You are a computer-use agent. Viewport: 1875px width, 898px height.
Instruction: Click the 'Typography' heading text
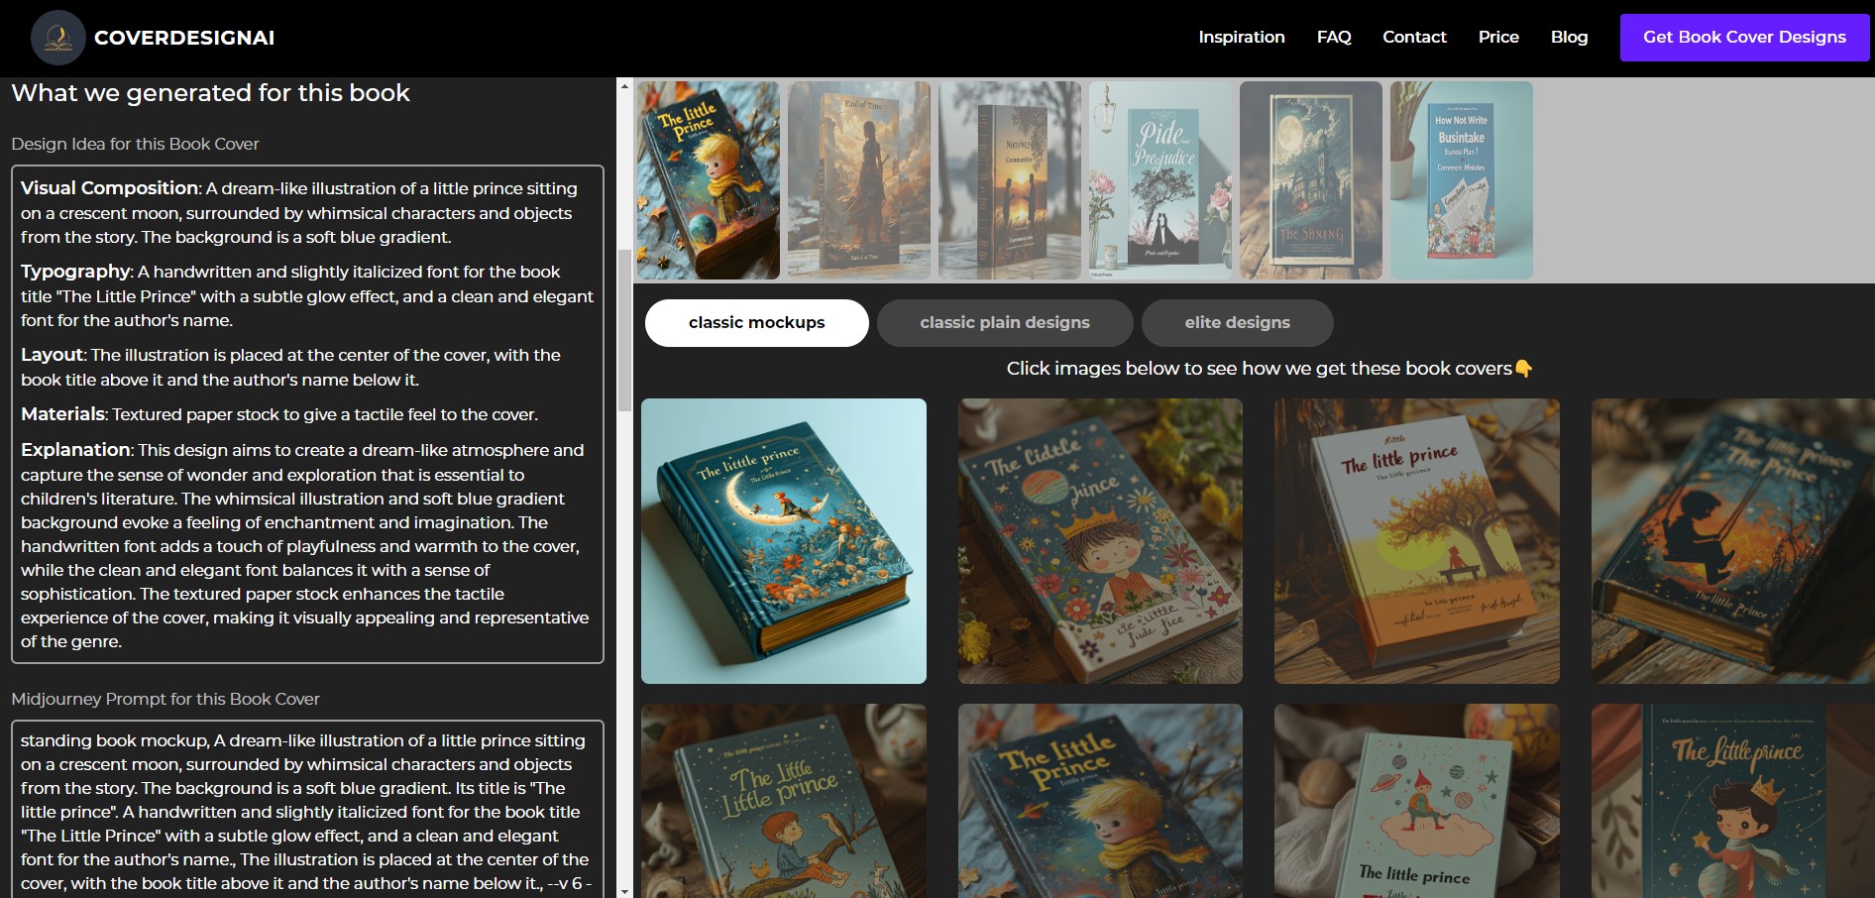pyautogui.click(x=75, y=272)
